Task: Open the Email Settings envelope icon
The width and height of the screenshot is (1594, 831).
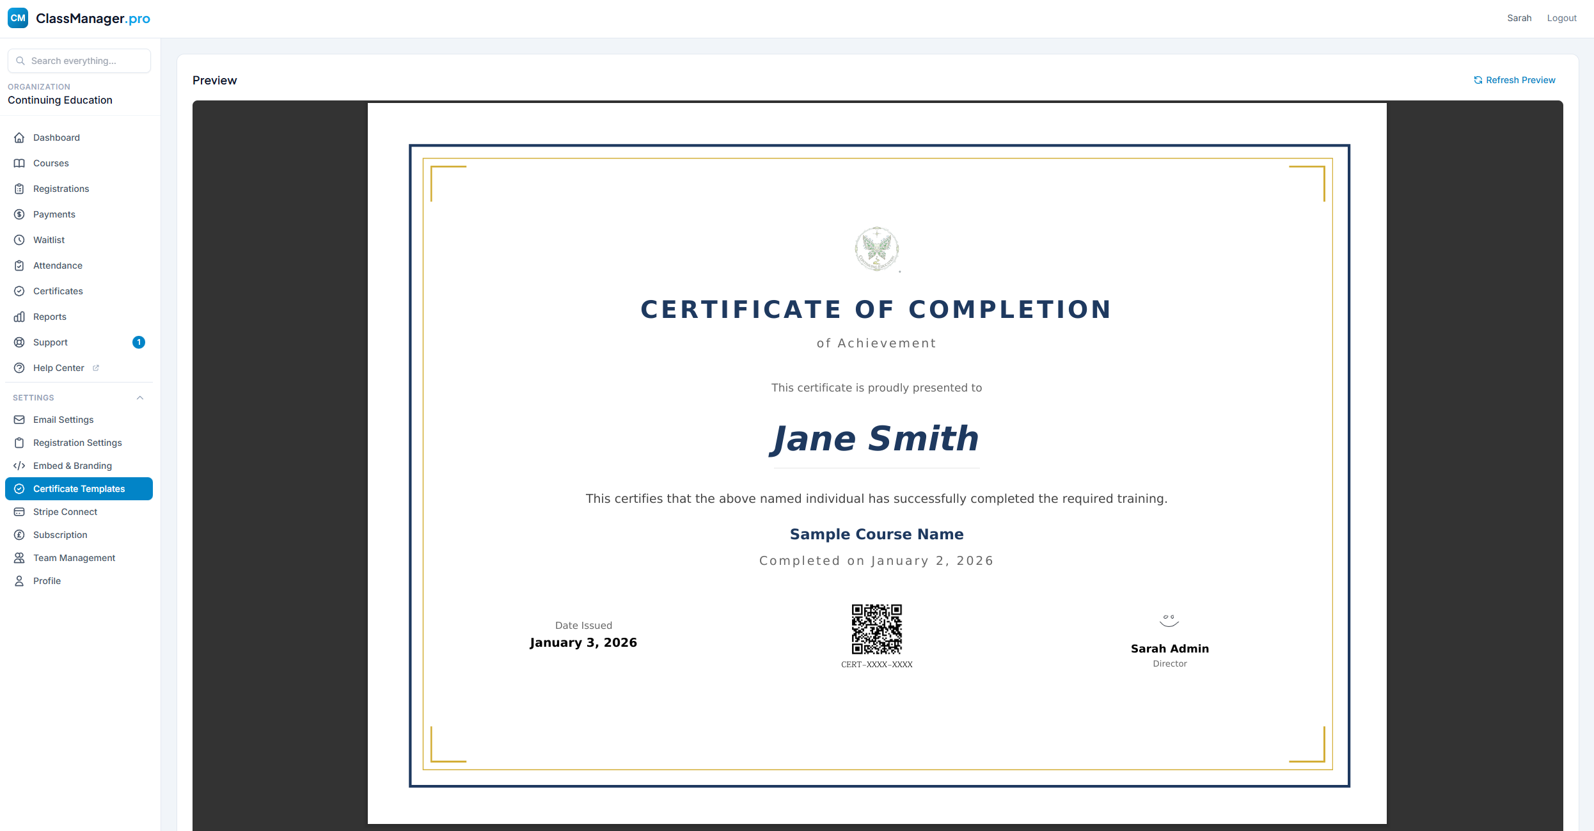Action: tap(20, 420)
